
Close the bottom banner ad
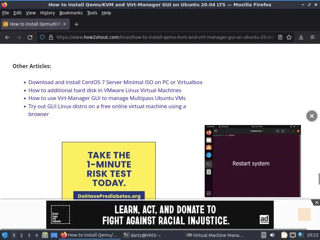coord(317,202)
